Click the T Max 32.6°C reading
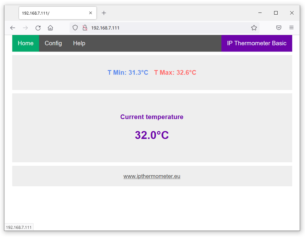Screen dimensions: 305x237 [175, 73]
